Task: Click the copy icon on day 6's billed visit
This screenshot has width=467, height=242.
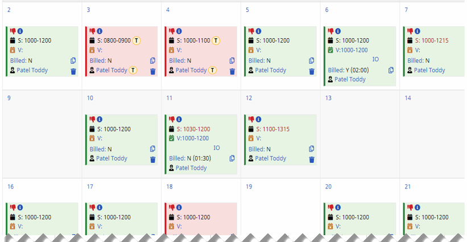Action: pos(391,70)
